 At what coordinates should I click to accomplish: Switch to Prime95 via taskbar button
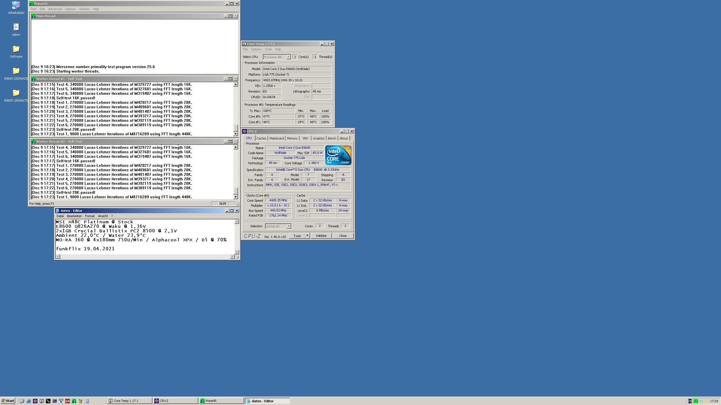pos(221,401)
